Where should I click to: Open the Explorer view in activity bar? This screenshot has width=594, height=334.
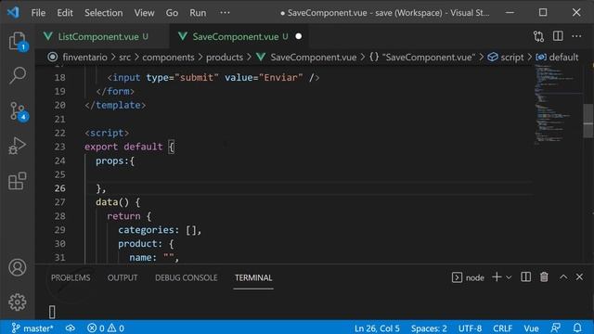[x=18, y=41]
